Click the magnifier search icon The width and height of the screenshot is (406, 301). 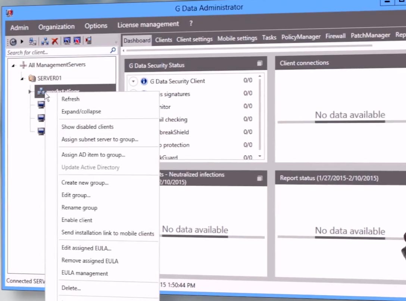(113, 50)
